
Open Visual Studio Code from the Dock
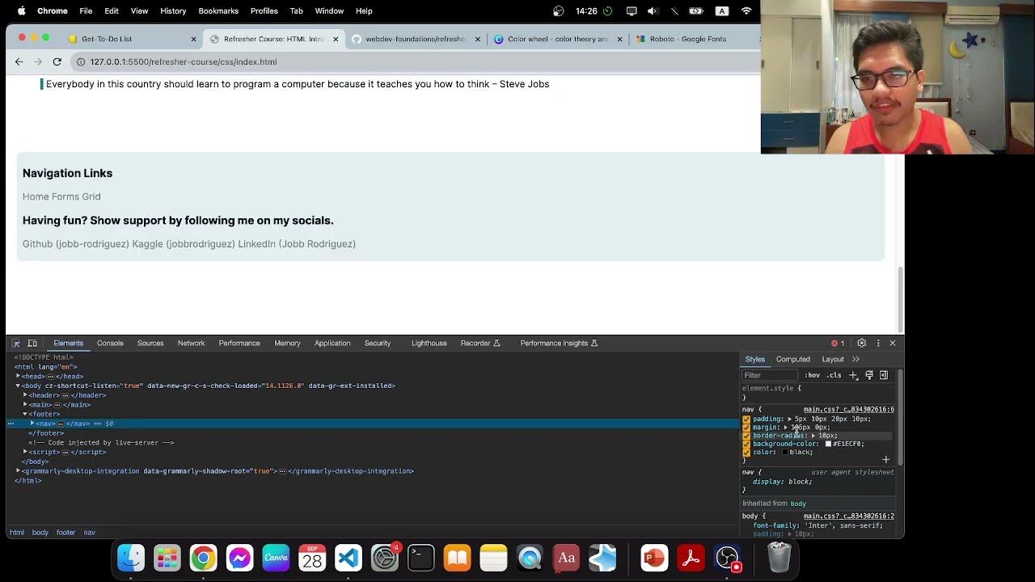click(349, 558)
